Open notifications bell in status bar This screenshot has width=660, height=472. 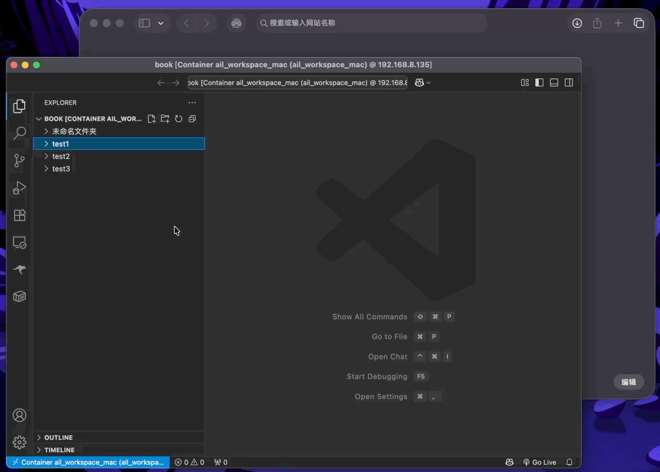pyautogui.click(x=569, y=462)
